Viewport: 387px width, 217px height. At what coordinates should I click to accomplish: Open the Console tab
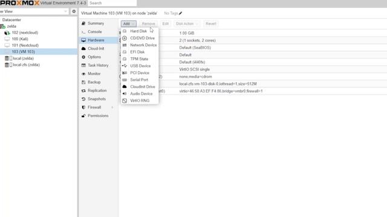point(98,32)
